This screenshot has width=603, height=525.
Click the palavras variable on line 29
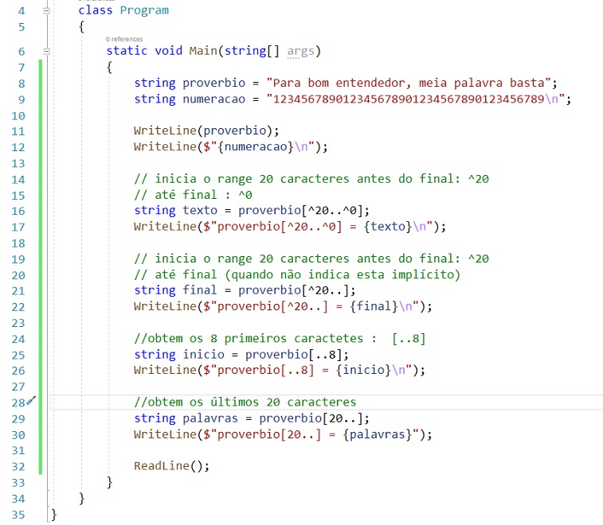(210, 418)
